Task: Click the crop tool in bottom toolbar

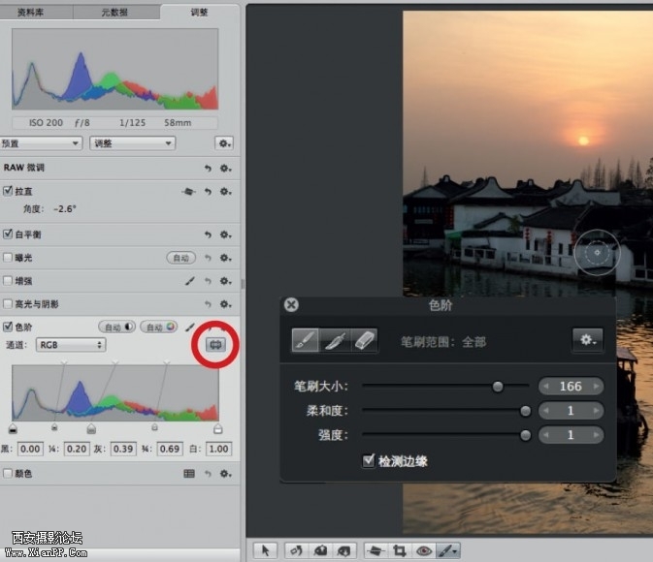Action: pos(399,550)
